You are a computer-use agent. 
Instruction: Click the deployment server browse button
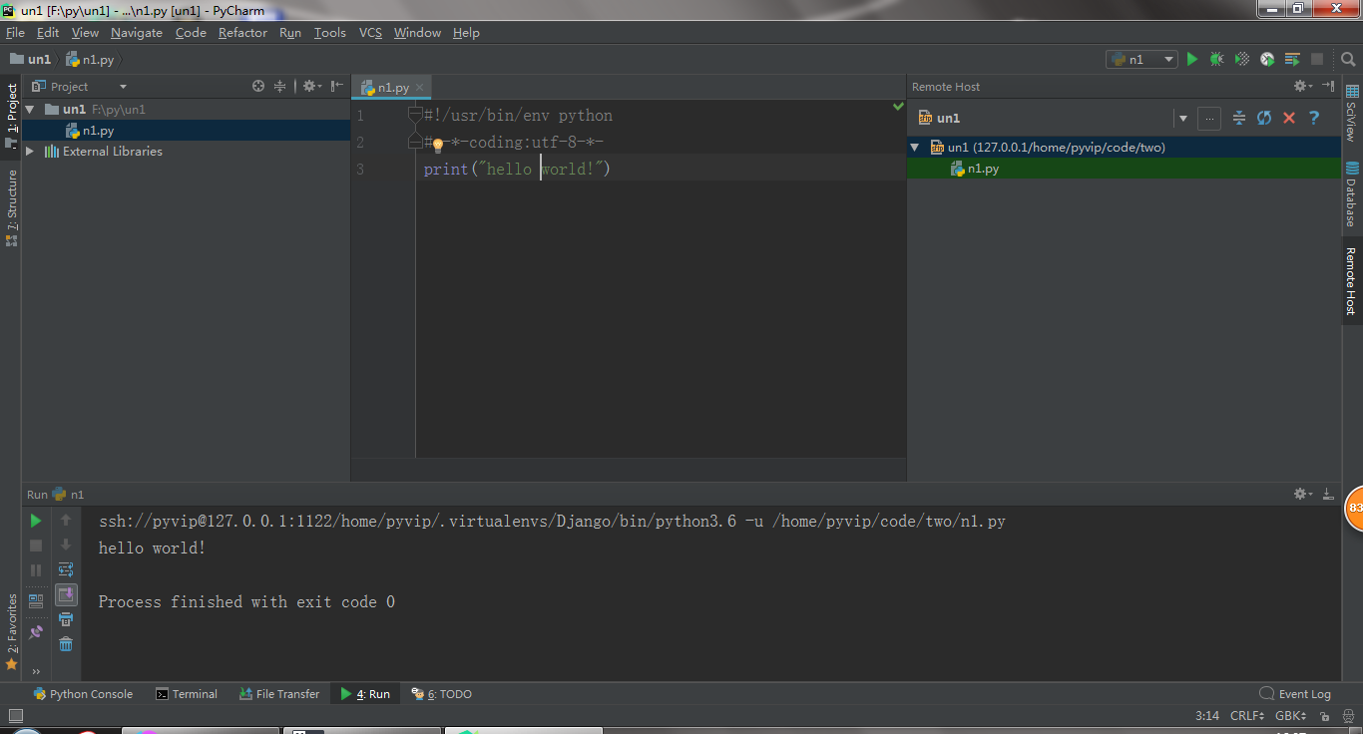tap(1208, 118)
